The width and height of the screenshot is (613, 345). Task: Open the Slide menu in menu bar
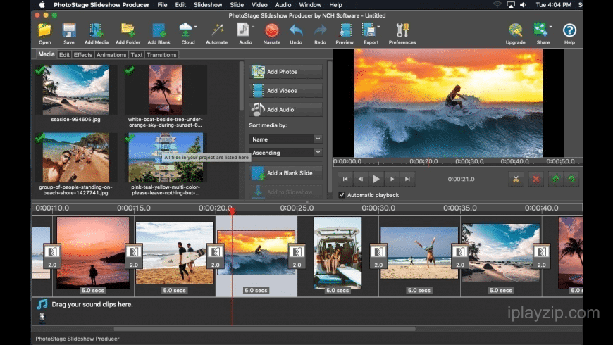237,5
